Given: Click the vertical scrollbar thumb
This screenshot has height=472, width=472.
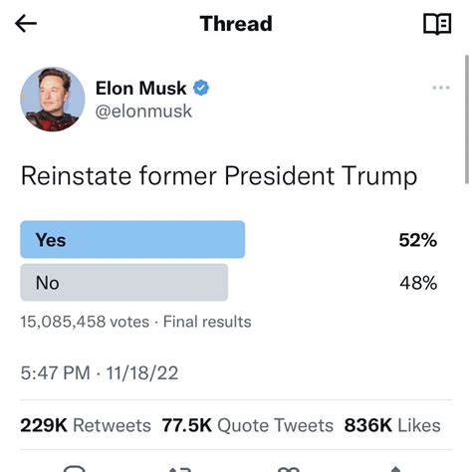Looking at the screenshot, I should coord(467,119).
